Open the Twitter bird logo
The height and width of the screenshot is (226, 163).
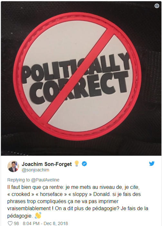(x=152, y=164)
